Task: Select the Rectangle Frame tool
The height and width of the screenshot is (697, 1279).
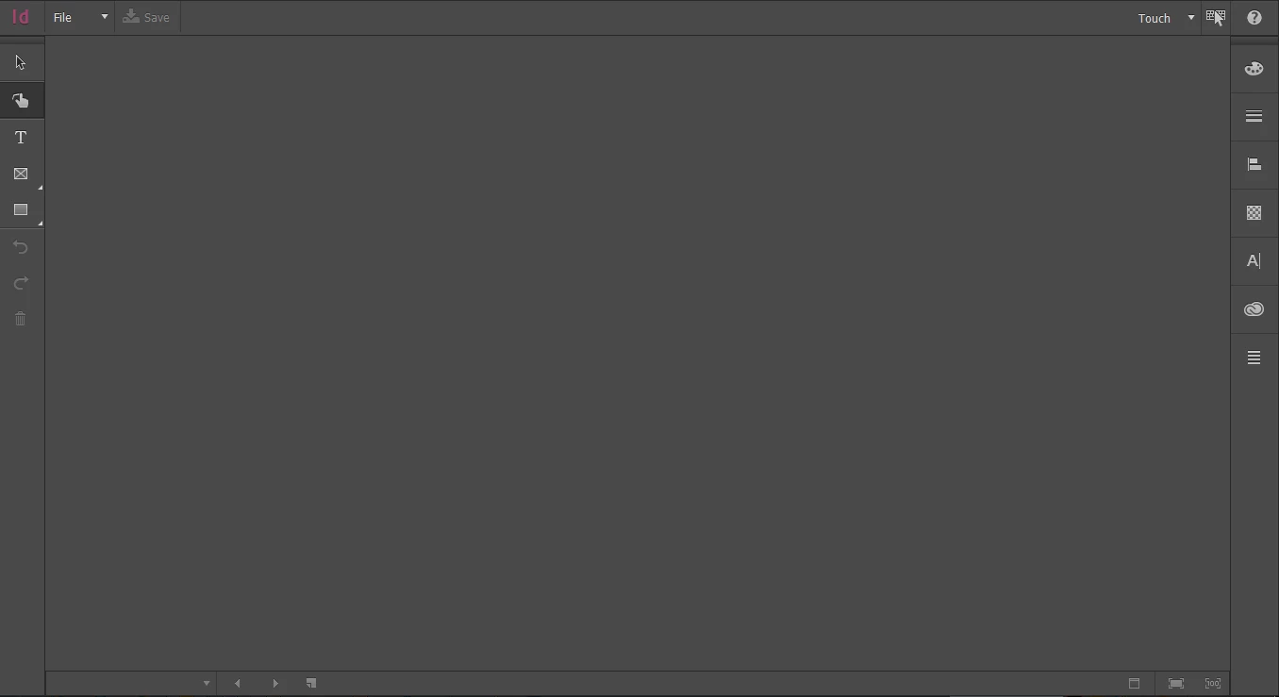Action: 21,174
